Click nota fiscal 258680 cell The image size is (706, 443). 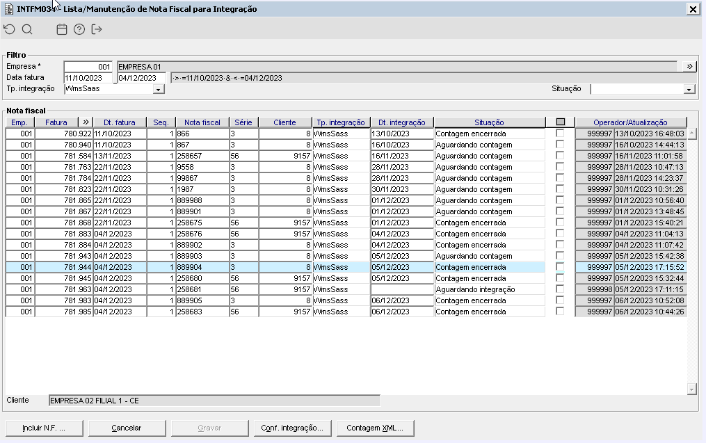tap(202, 278)
